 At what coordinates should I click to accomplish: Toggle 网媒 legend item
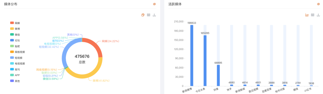15,23
